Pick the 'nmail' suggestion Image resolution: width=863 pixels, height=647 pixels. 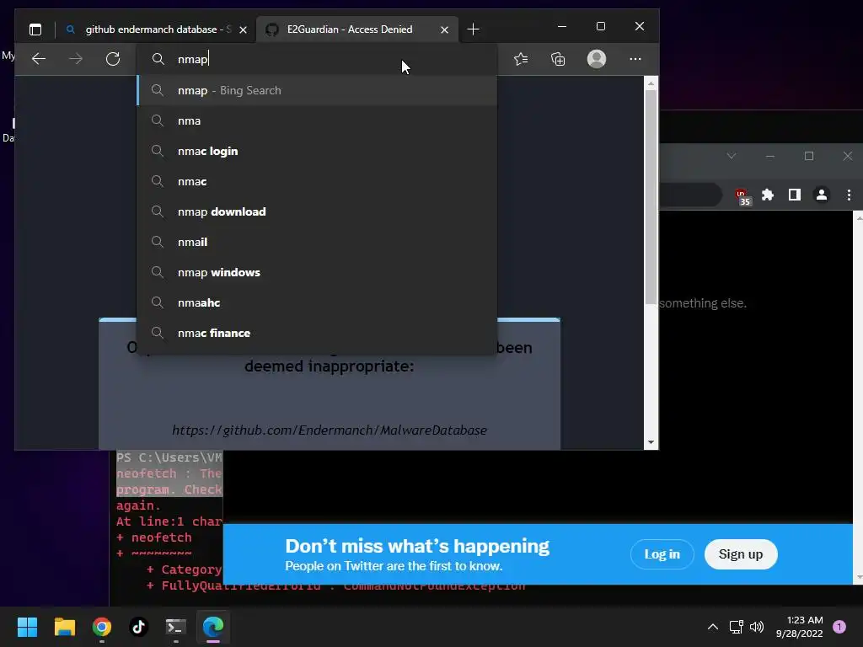pos(317,242)
